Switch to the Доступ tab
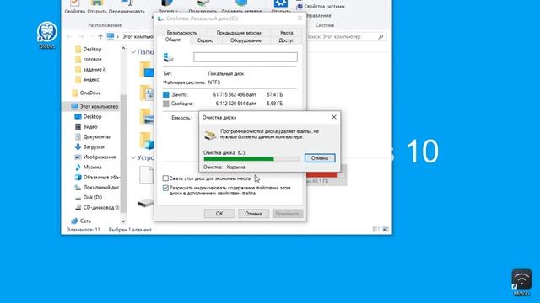 [287, 40]
